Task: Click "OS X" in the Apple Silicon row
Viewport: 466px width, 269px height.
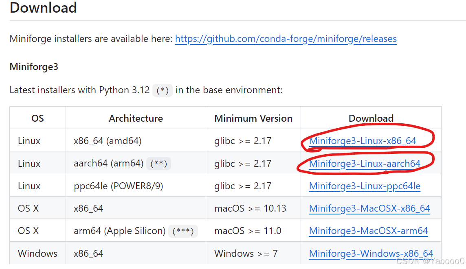Action: [x=28, y=231]
